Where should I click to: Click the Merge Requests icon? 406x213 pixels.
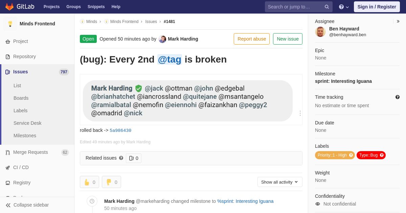[8, 152]
